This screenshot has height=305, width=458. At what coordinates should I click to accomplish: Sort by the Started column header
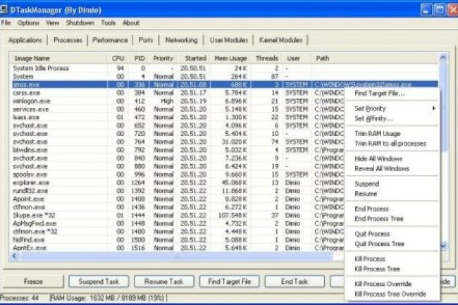[193, 58]
